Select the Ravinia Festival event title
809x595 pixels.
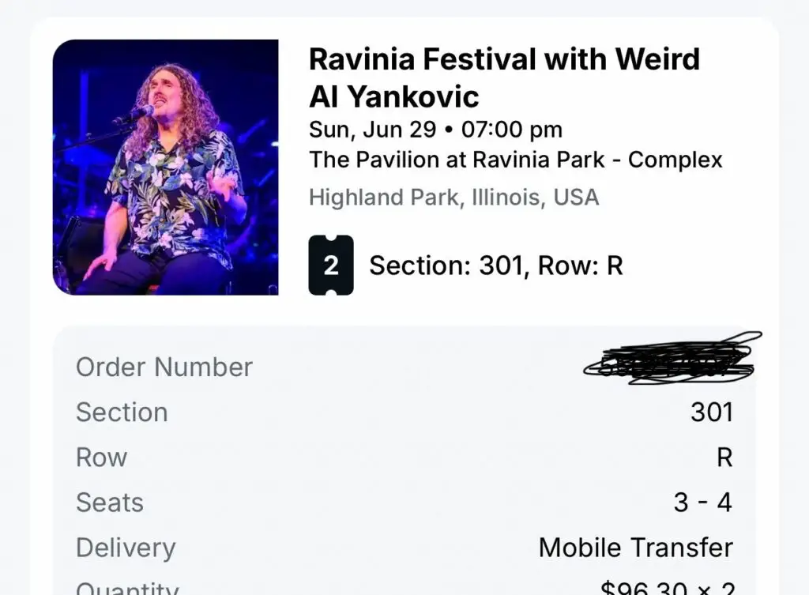pos(504,77)
